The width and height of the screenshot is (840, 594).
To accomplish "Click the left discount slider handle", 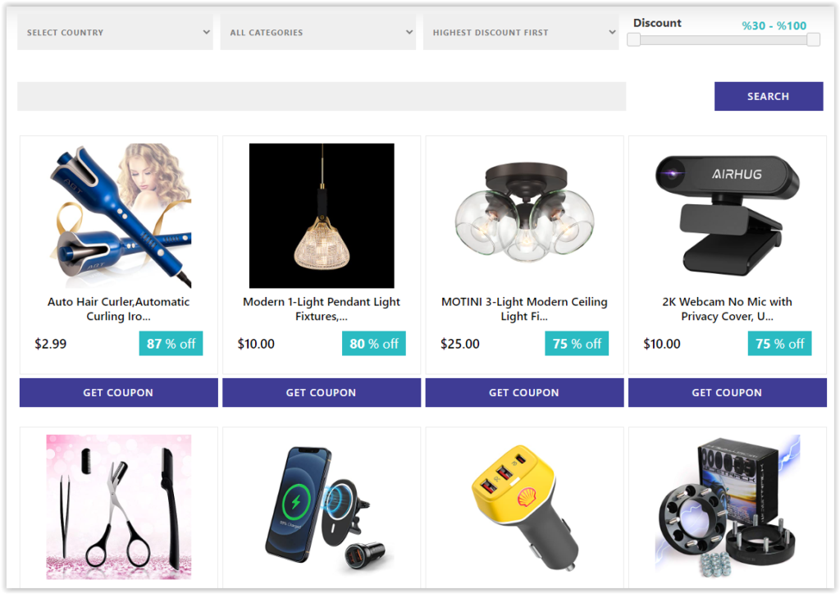I will click(634, 39).
